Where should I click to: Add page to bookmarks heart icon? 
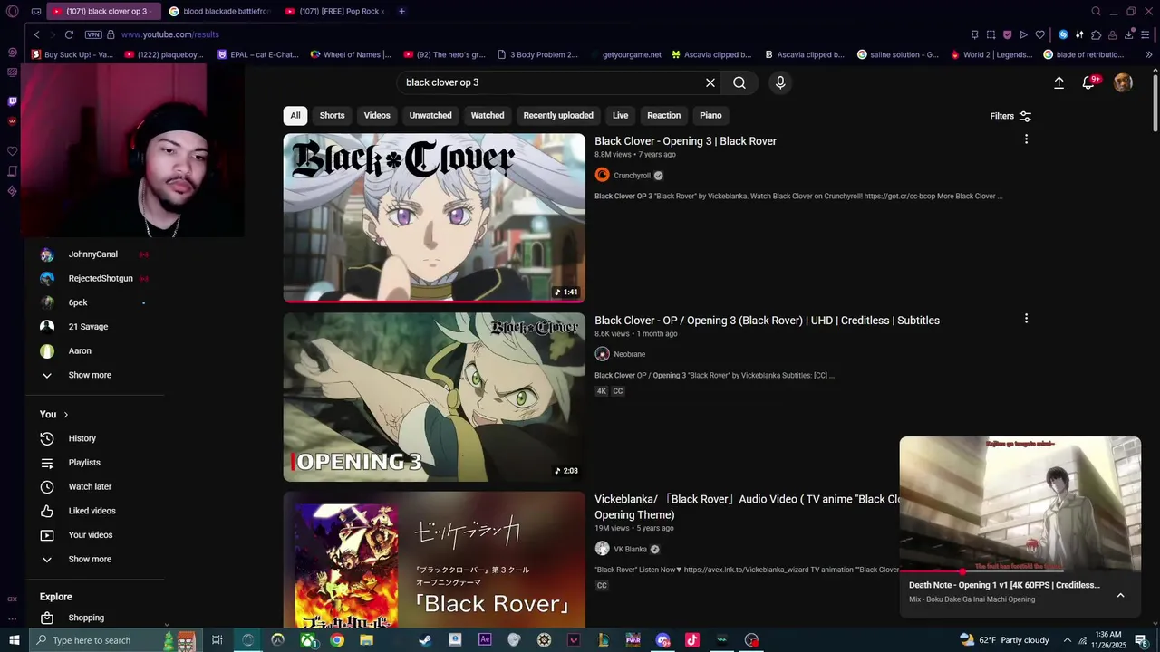tap(1039, 34)
